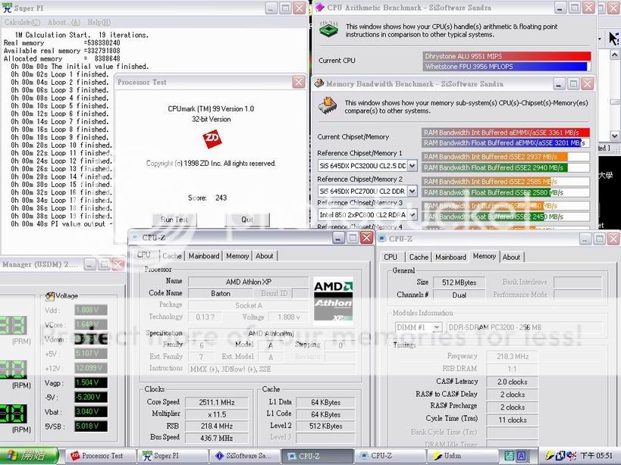Click the ZD logo in Processor Test
Screen dimensions: 621x465
pyautogui.click(x=211, y=138)
